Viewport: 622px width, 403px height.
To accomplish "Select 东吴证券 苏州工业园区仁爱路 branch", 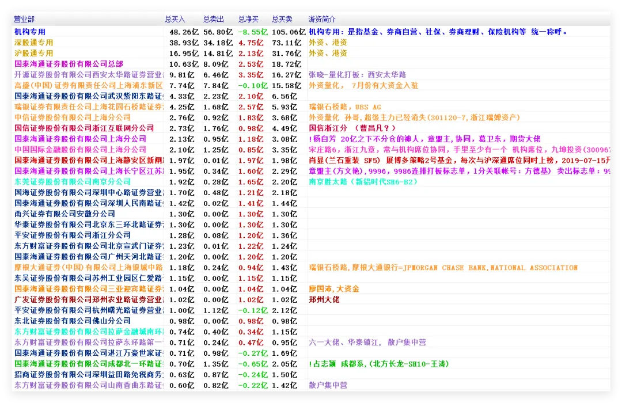I will [x=89, y=278].
